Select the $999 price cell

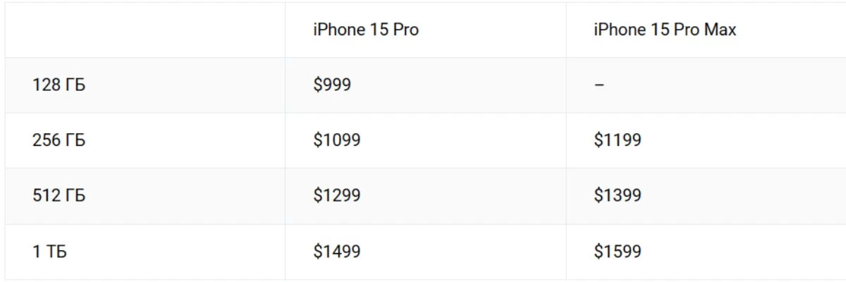[332, 85]
